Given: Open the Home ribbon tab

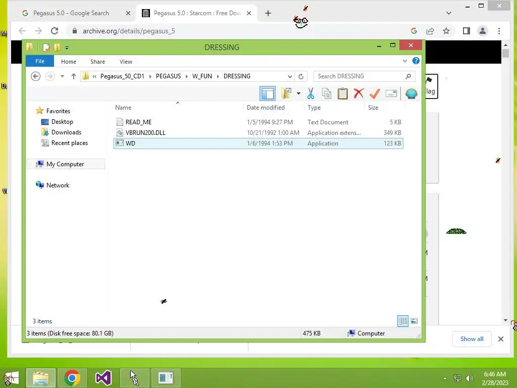Looking at the screenshot, I should pos(69,62).
